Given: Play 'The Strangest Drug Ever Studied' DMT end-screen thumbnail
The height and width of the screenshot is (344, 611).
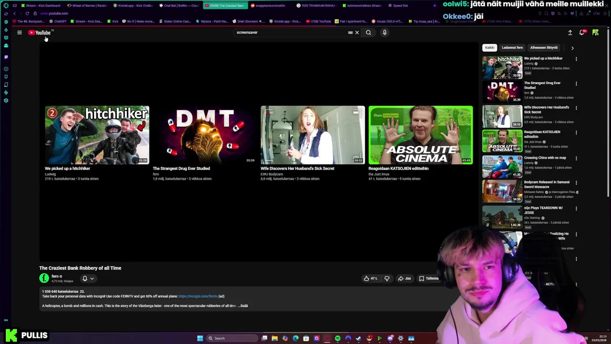Looking at the screenshot, I should pyautogui.click(x=205, y=135).
